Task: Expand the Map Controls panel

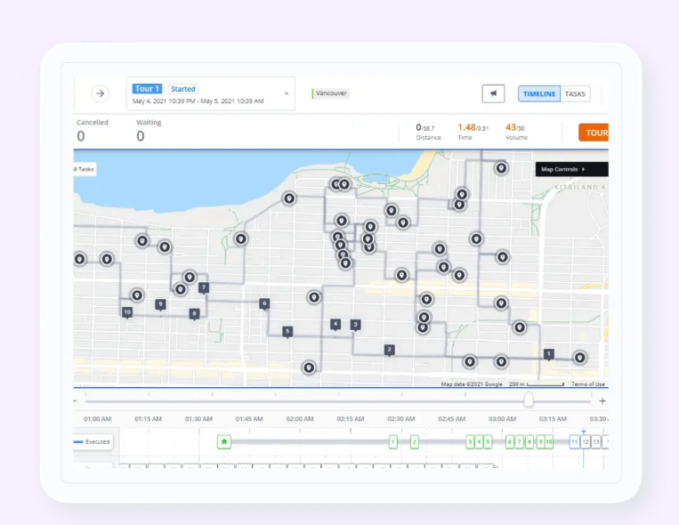Action: click(571, 169)
